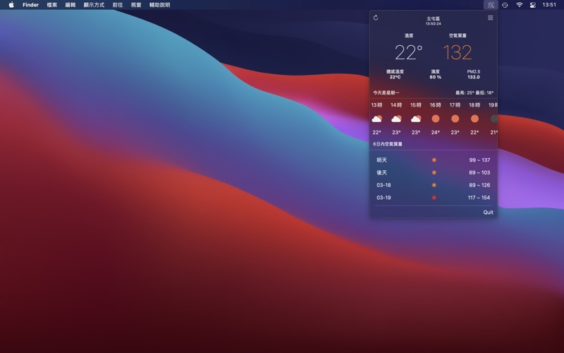Click the red 03-19 air quality dot
This screenshot has width=564, height=353.
434,198
